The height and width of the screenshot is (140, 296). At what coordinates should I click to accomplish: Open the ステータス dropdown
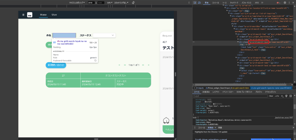click(104, 35)
